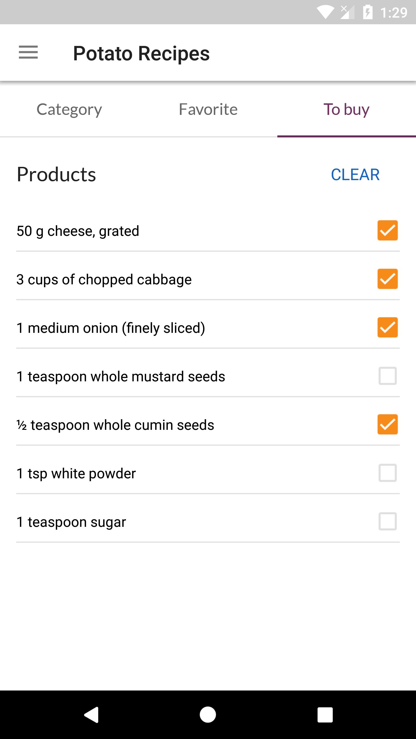Tap the no-signal cellular icon

click(347, 12)
